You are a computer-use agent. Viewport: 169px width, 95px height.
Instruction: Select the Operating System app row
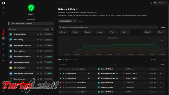point(31,68)
